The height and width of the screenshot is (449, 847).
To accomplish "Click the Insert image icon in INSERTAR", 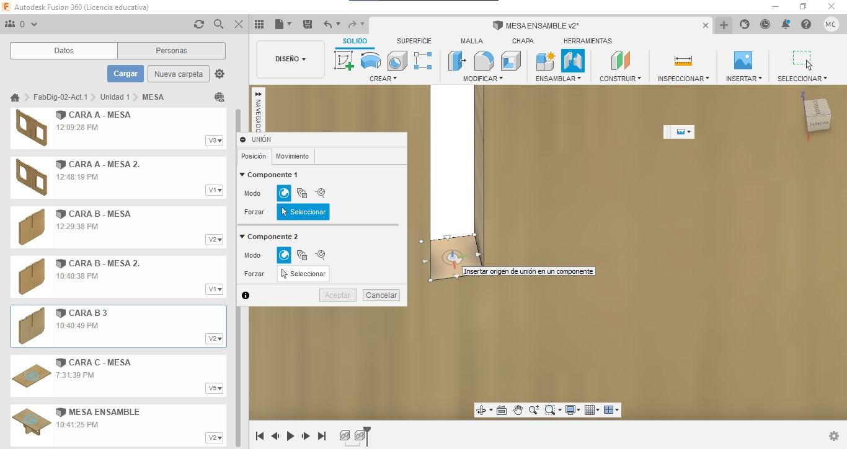I will [x=743, y=61].
